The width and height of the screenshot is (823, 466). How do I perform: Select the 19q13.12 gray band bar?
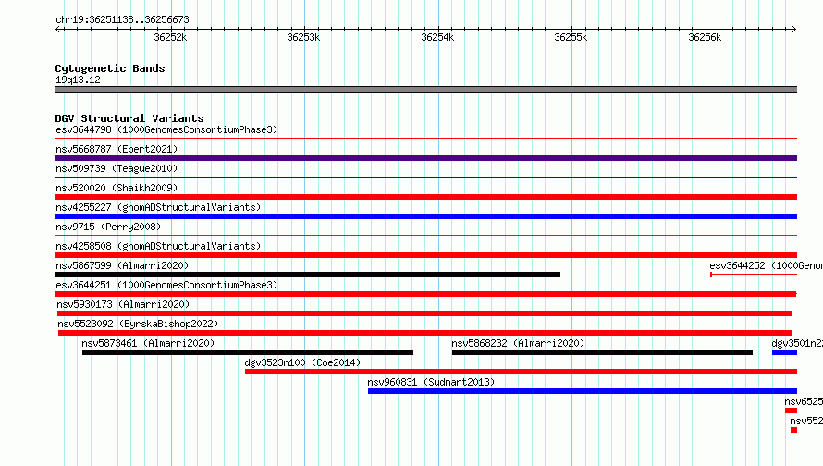coord(425,90)
